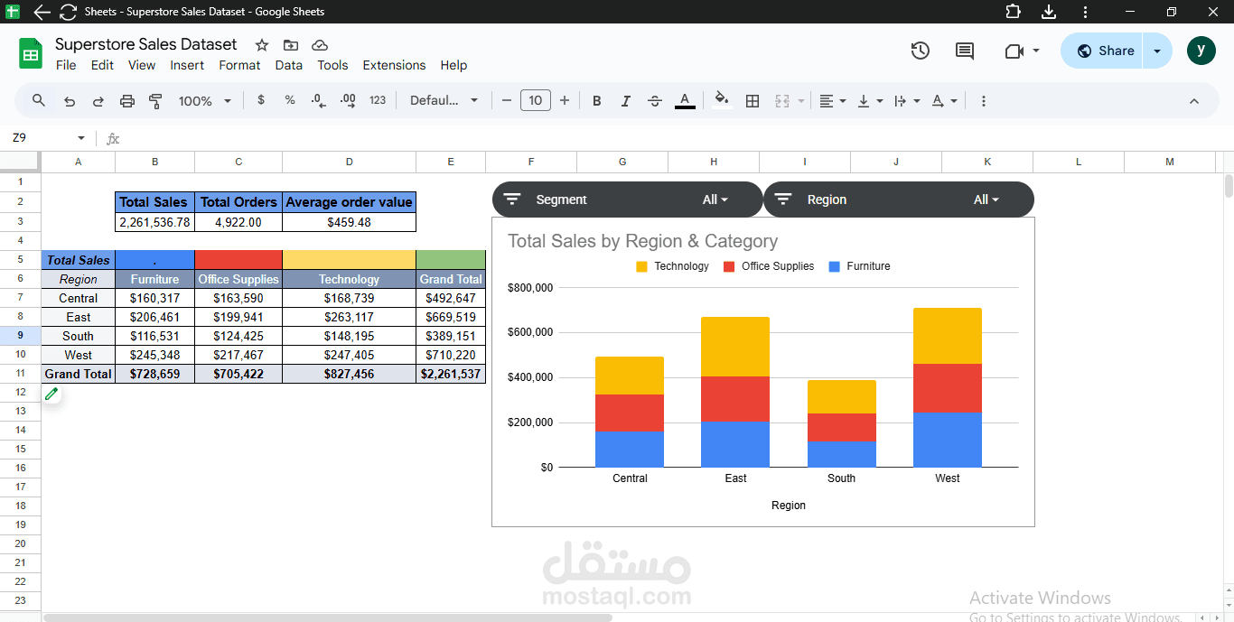
Task: Move the document with folder icon
Action: pos(290,45)
